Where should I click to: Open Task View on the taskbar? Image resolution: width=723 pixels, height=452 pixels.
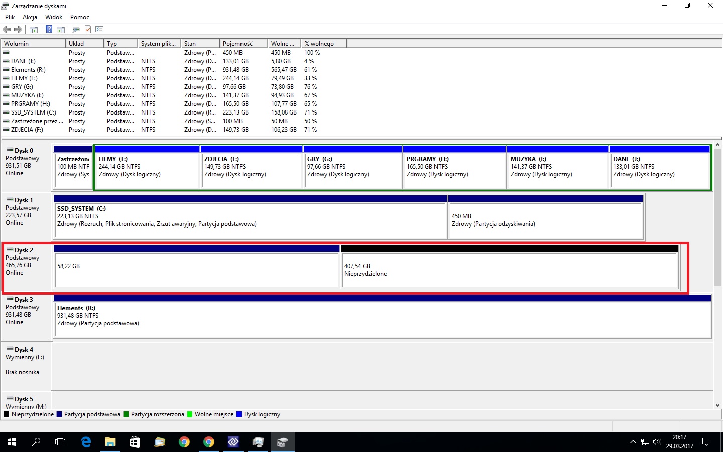pyautogui.click(x=60, y=442)
